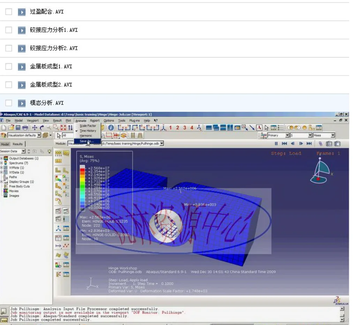Viewport: 353px width, 325px height.
Task: Select Movies in the results tree
Action: coord(14,191)
